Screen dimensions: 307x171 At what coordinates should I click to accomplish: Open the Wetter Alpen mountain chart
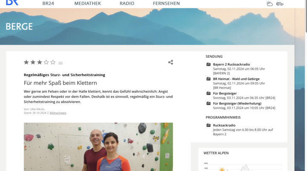pos(243,166)
